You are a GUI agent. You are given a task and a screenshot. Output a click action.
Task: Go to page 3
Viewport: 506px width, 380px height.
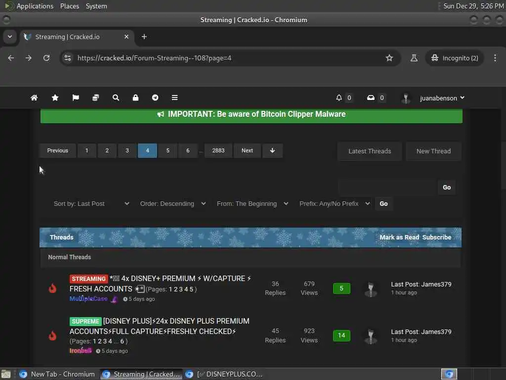127,150
